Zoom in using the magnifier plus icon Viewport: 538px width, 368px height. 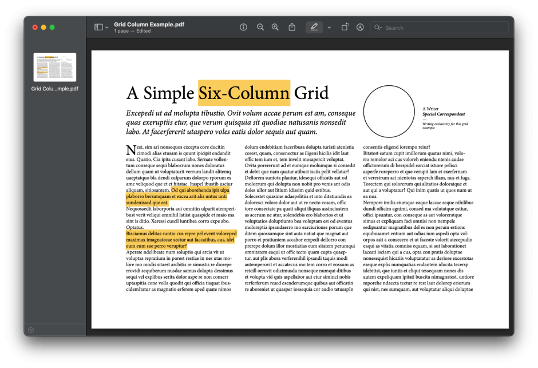tap(275, 27)
